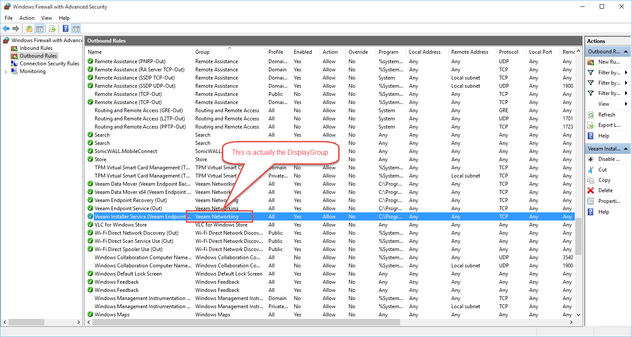632x337 pixels.
Task: Click Help under Veeam Installer actions
Action: click(604, 212)
